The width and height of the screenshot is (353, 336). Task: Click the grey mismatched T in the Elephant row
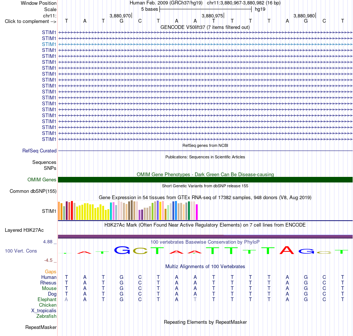(x=195, y=299)
